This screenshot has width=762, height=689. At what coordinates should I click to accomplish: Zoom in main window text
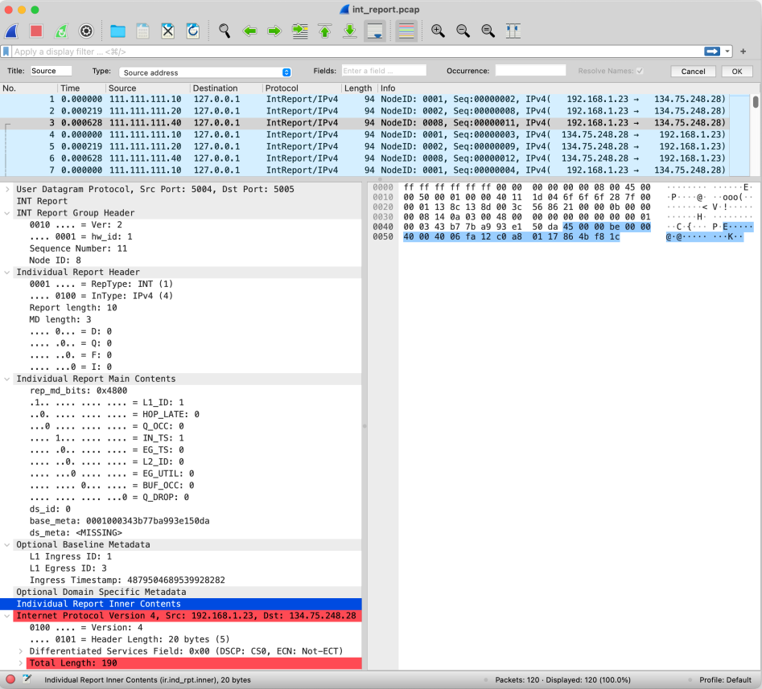tap(438, 31)
